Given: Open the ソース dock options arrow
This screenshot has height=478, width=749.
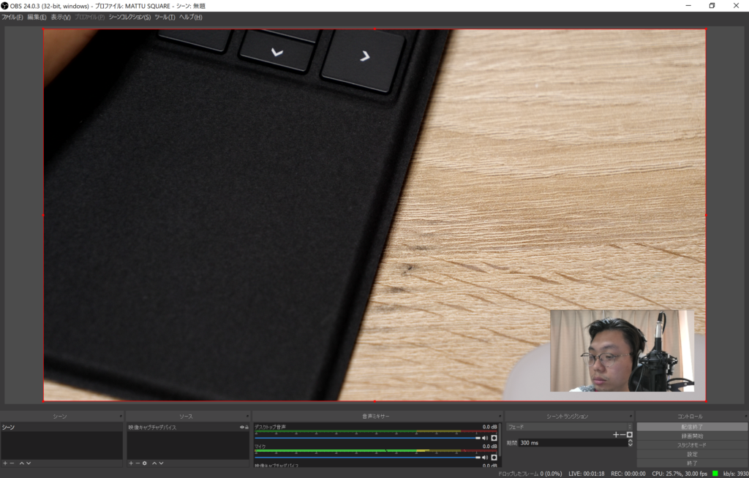Looking at the screenshot, I should tap(247, 417).
